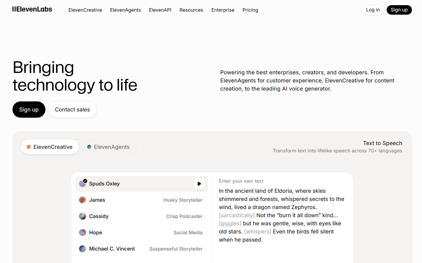
Task: Expand the Resources navigation menu
Action: [191, 10]
